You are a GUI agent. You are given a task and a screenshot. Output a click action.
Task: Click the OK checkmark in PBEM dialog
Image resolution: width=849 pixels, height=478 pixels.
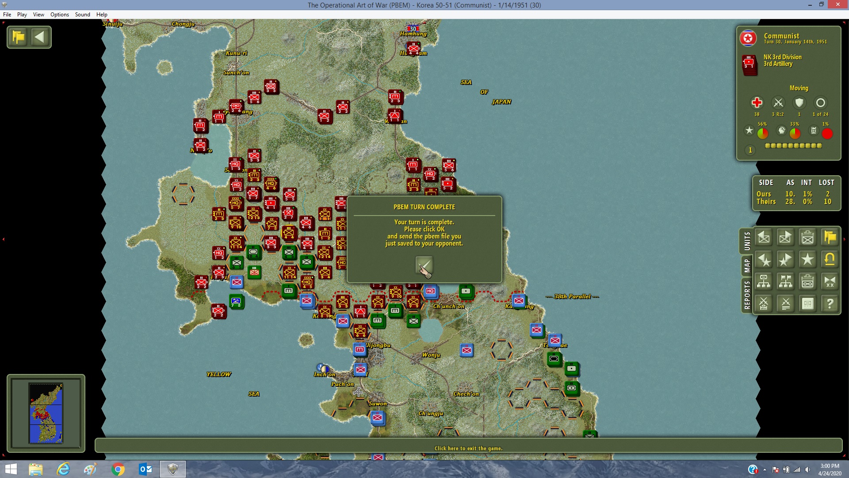[x=424, y=266]
